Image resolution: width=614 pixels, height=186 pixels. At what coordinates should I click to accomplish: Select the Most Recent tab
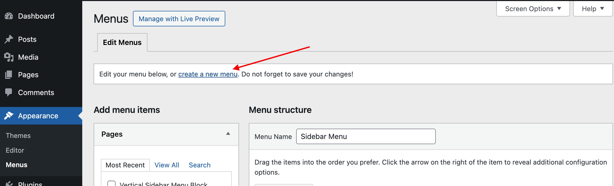[x=125, y=165]
